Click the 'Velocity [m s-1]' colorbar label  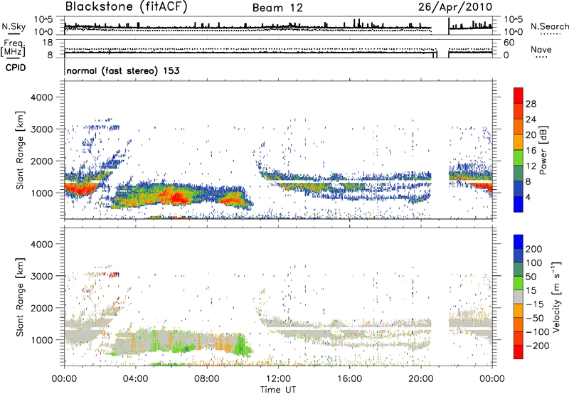coord(556,297)
